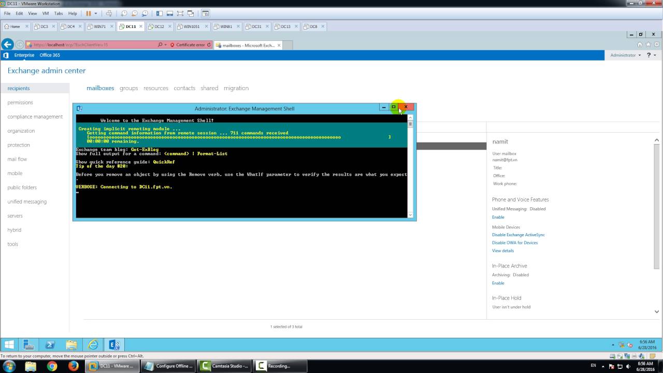Select the shared tab

[x=209, y=88]
